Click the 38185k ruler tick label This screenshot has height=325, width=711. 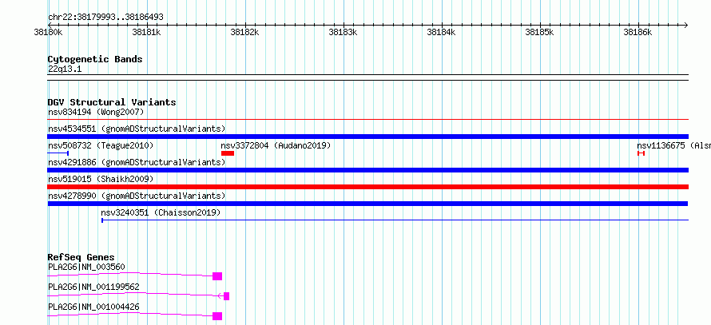click(x=539, y=32)
